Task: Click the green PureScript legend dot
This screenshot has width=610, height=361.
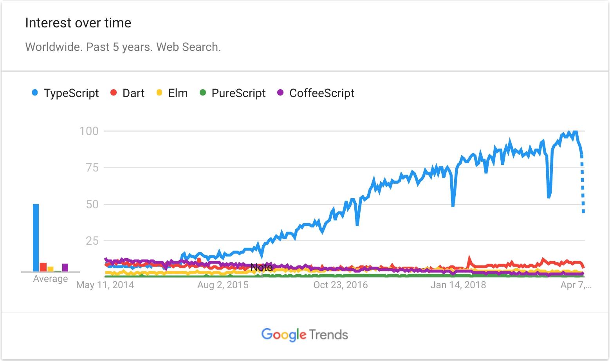Action: 202,93
